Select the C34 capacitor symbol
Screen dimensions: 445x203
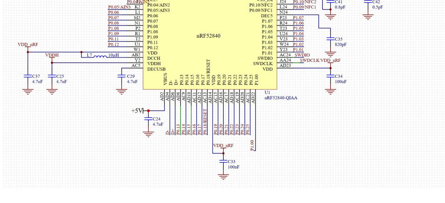coord(330,76)
